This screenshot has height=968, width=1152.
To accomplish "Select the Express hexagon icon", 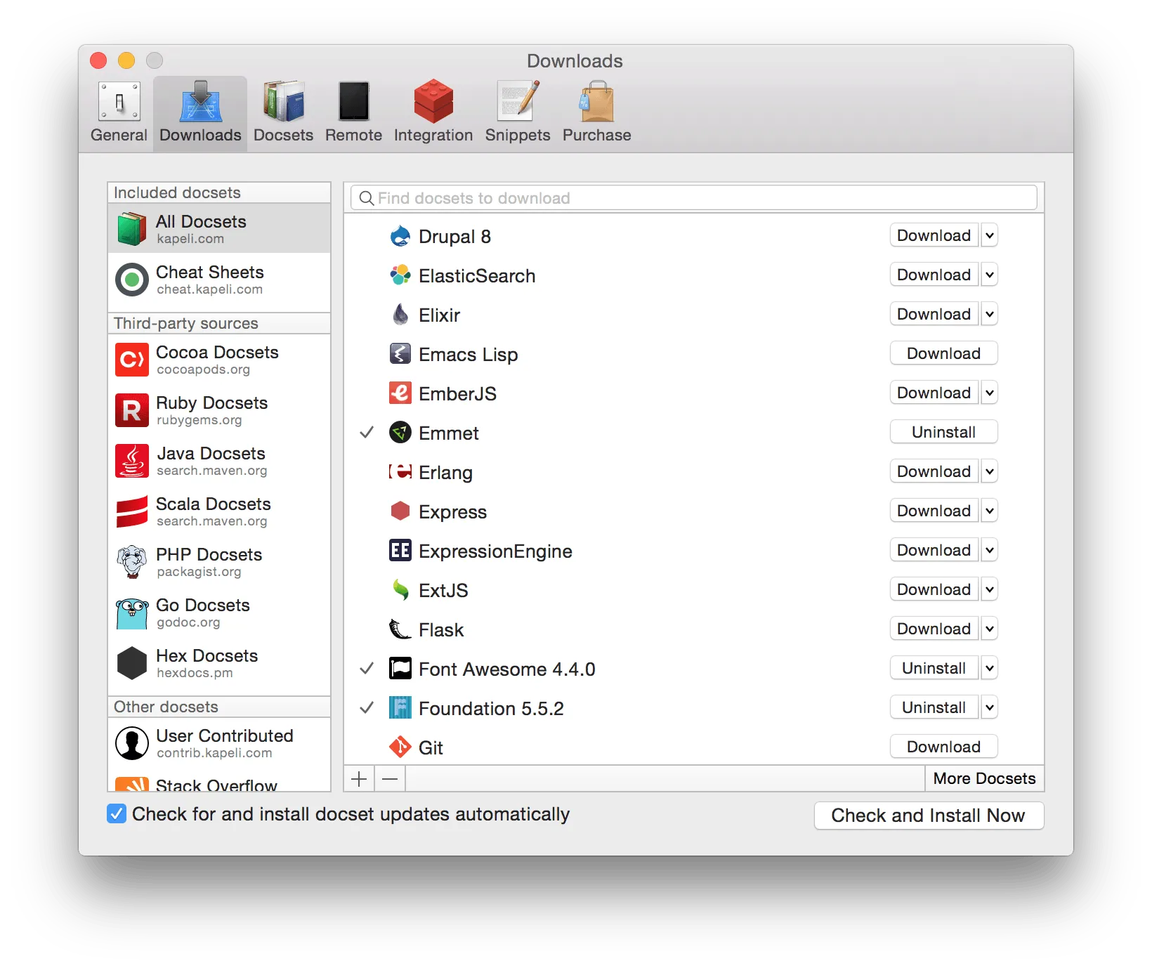I will [400, 511].
